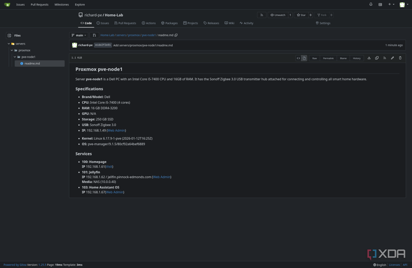412x268 pixels.
Task: Open the grid icon beside notifications bell
Action: [x=380, y=4]
